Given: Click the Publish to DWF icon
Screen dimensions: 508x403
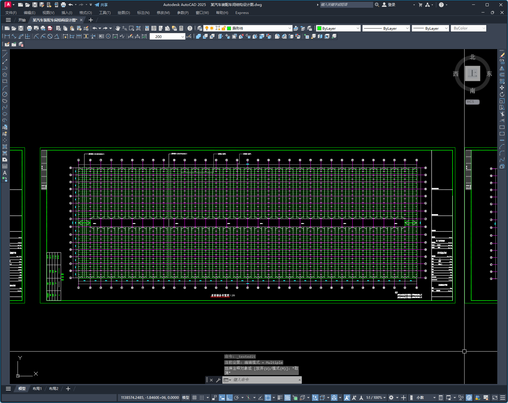Looking at the screenshot, I should pyautogui.click(x=50, y=28).
